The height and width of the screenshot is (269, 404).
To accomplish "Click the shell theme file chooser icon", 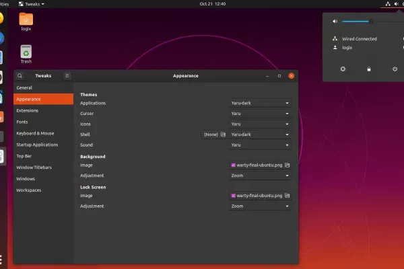I will [223, 134].
